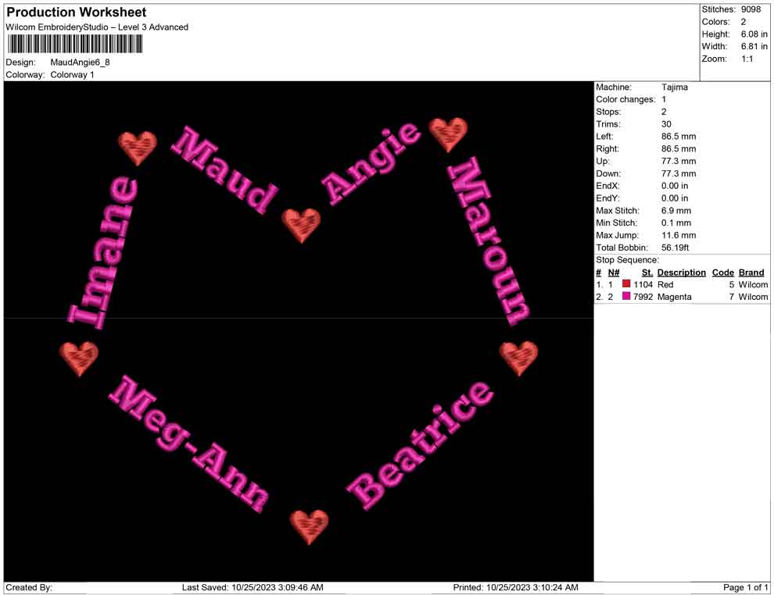Click the Trims value 30

[x=666, y=124]
